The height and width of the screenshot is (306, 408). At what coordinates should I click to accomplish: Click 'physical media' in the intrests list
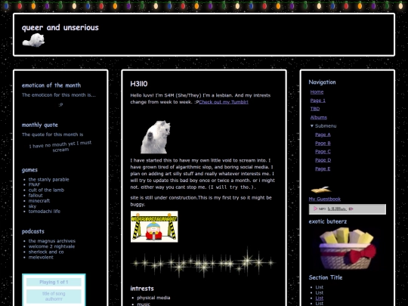[x=153, y=298]
